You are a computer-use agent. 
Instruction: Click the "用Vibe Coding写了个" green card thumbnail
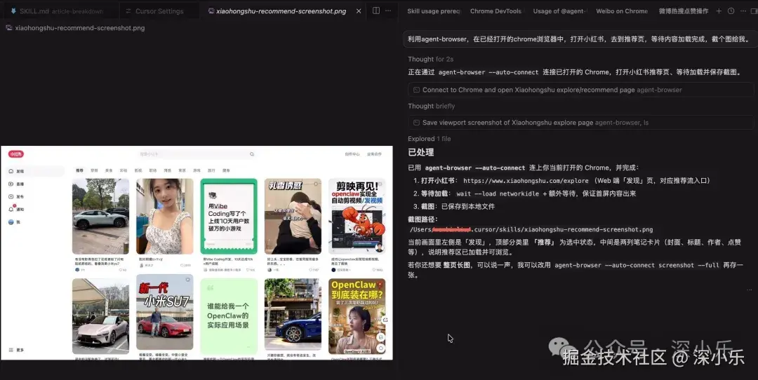[229, 217]
